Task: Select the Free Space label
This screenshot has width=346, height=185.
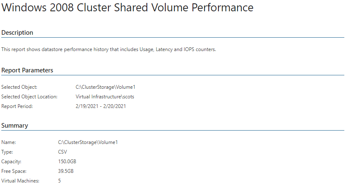Action: pyautogui.click(x=14, y=171)
